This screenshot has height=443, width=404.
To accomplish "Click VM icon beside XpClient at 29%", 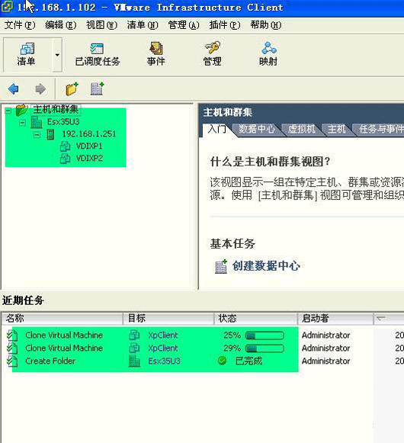I will coord(134,348).
